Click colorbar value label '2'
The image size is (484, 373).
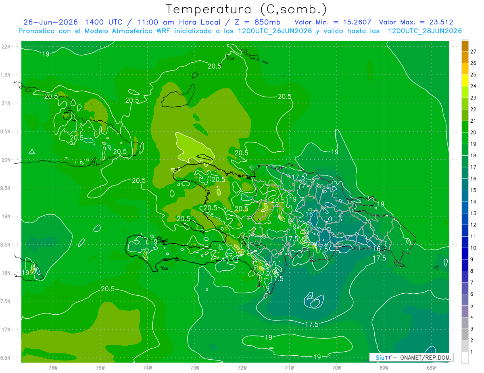pos(472,340)
